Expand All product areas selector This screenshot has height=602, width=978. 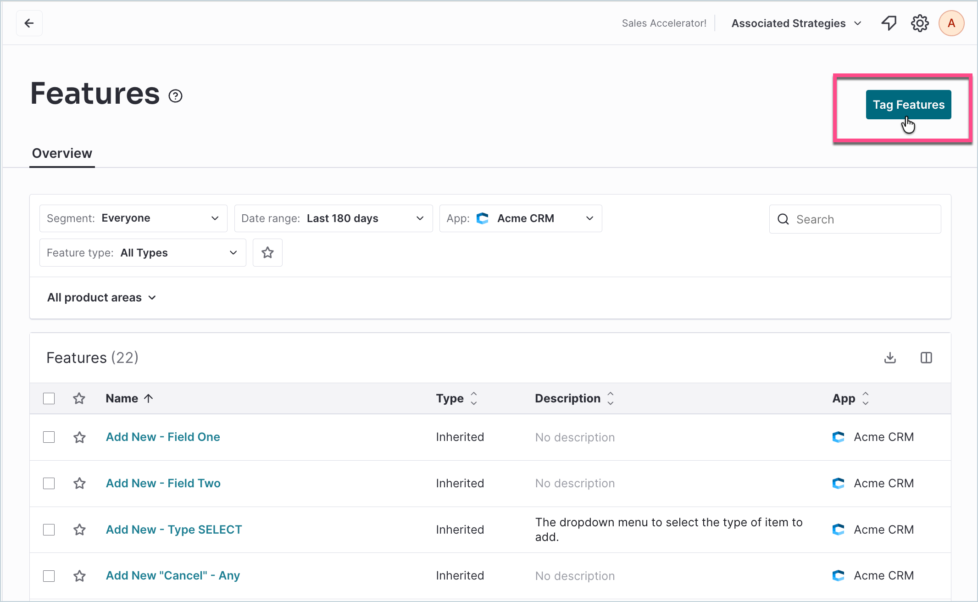(x=102, y=298)
